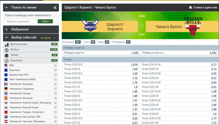Select basketball via basketball icon

pyautogui.click(x=7, y=61)
